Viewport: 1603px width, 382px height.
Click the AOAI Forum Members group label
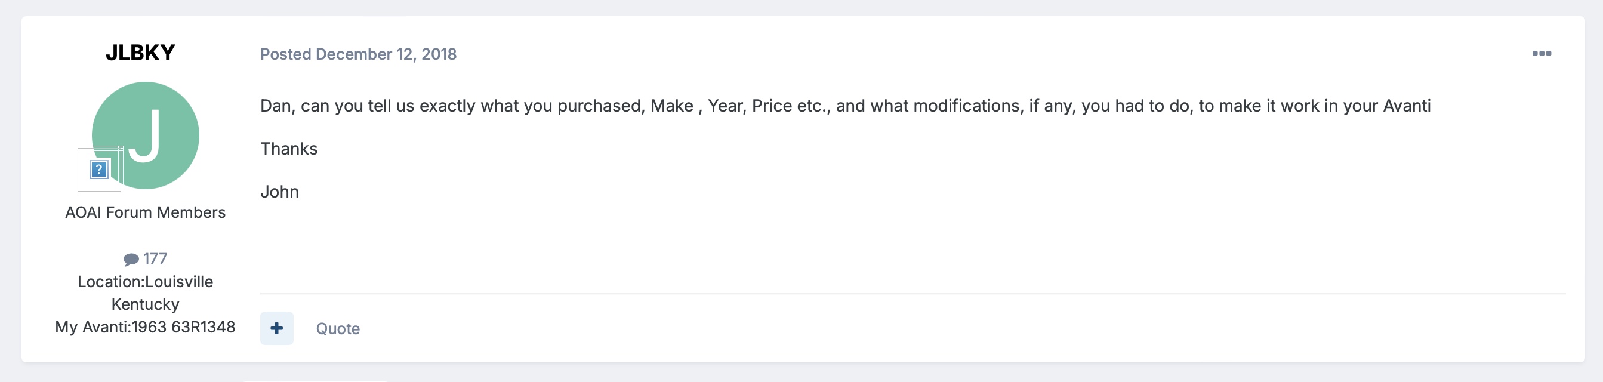145,212
